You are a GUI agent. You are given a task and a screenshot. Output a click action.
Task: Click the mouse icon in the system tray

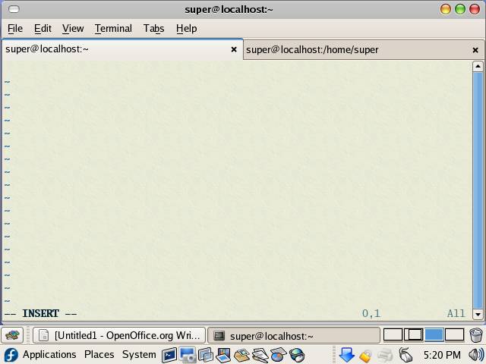pos(406,355)
